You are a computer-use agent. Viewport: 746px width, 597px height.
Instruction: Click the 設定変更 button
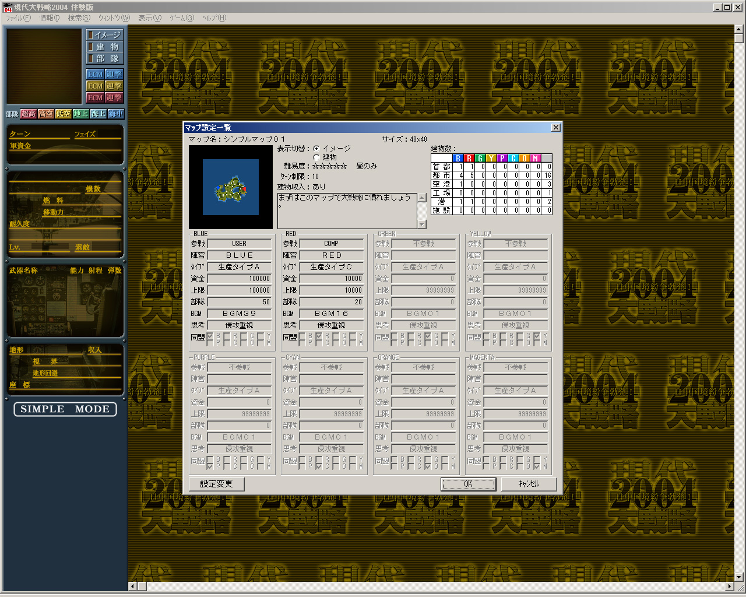pos(216,484)
